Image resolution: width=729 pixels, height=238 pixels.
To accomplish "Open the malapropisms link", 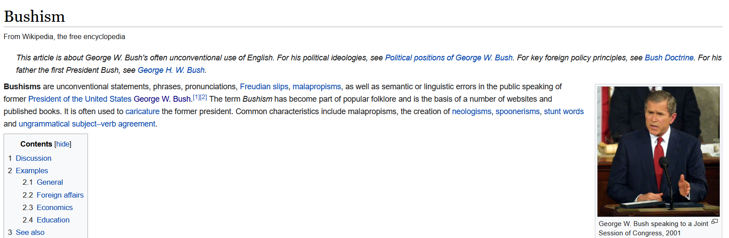I will 317,87.
